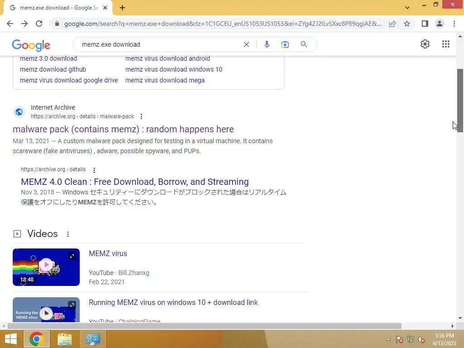Open network status tray icon
The image size is (464, 348).
[411, 340]
